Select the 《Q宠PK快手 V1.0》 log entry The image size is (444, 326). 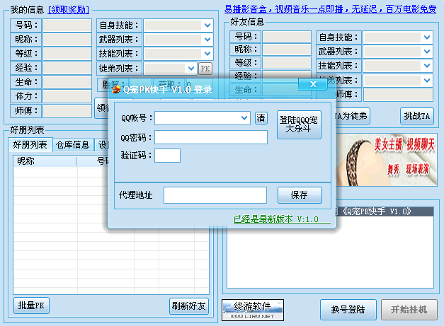[385, 211]
